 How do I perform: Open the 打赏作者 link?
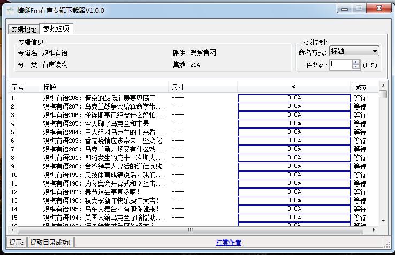pos(229,243)
